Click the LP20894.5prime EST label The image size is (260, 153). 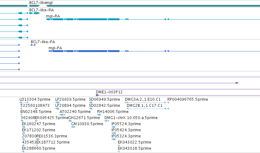70,106
